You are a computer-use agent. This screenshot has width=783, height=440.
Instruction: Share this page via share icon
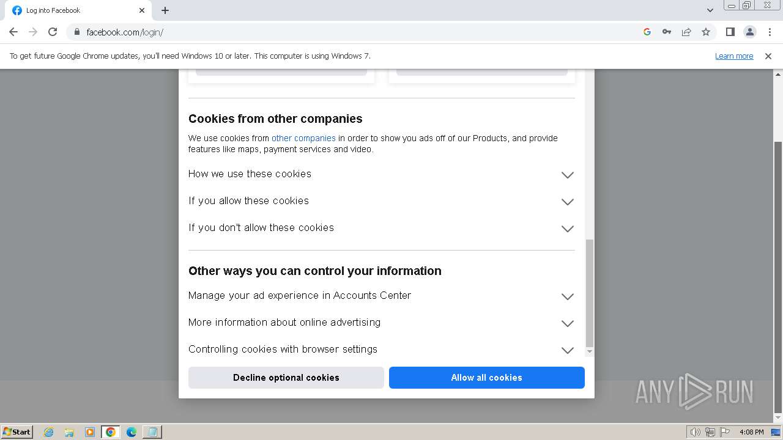[x=686, y=32]
